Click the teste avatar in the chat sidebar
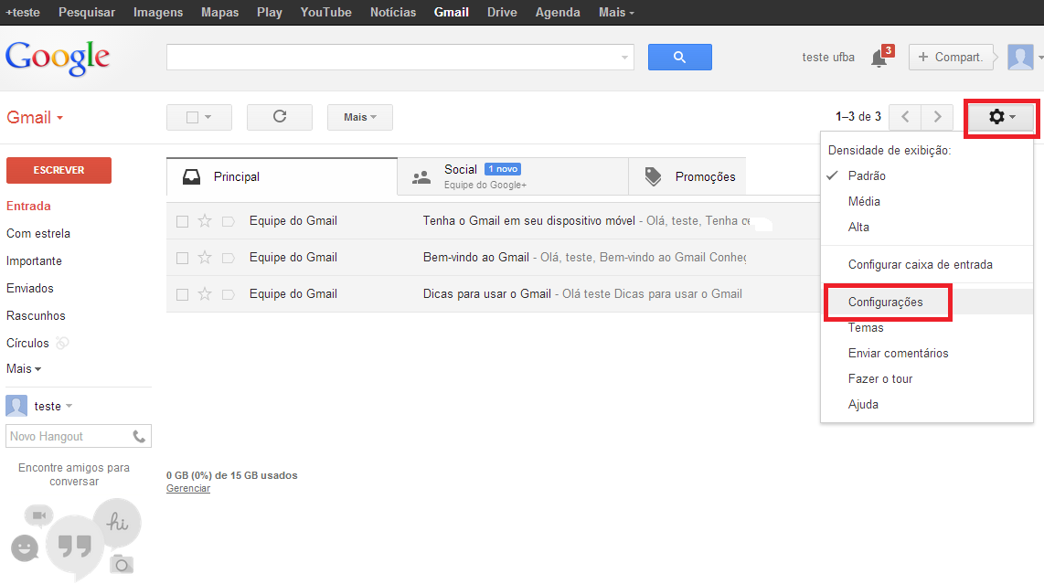This screenshot has height=584, width=1044. [x=16, y=406]
